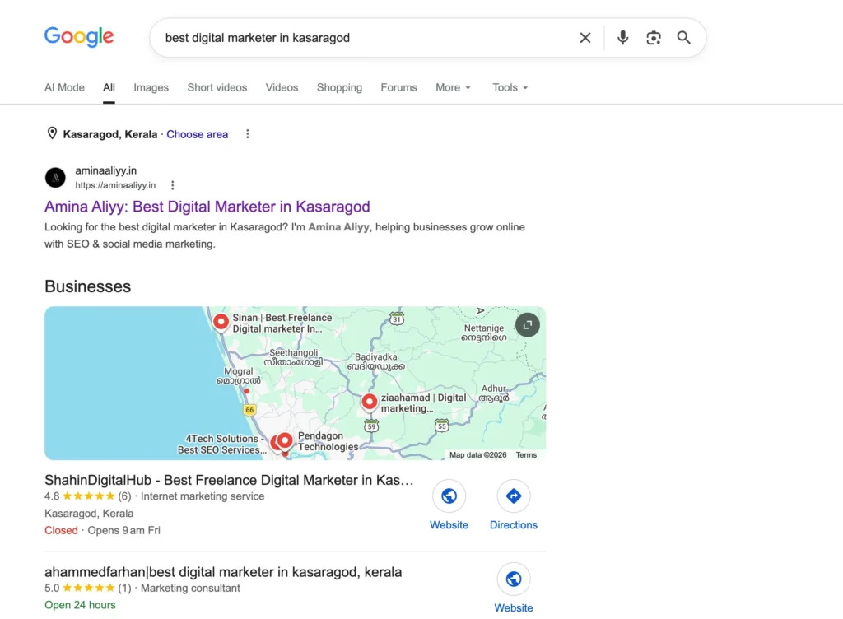Click the location pin icon beside Kasaragod, Kerala
843x619 pixels.
point(52,133)
